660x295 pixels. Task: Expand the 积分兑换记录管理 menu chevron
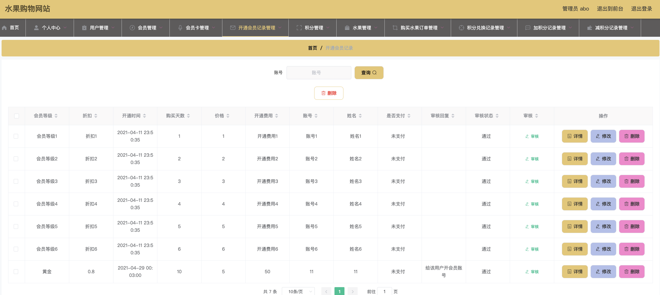point(509,28)
